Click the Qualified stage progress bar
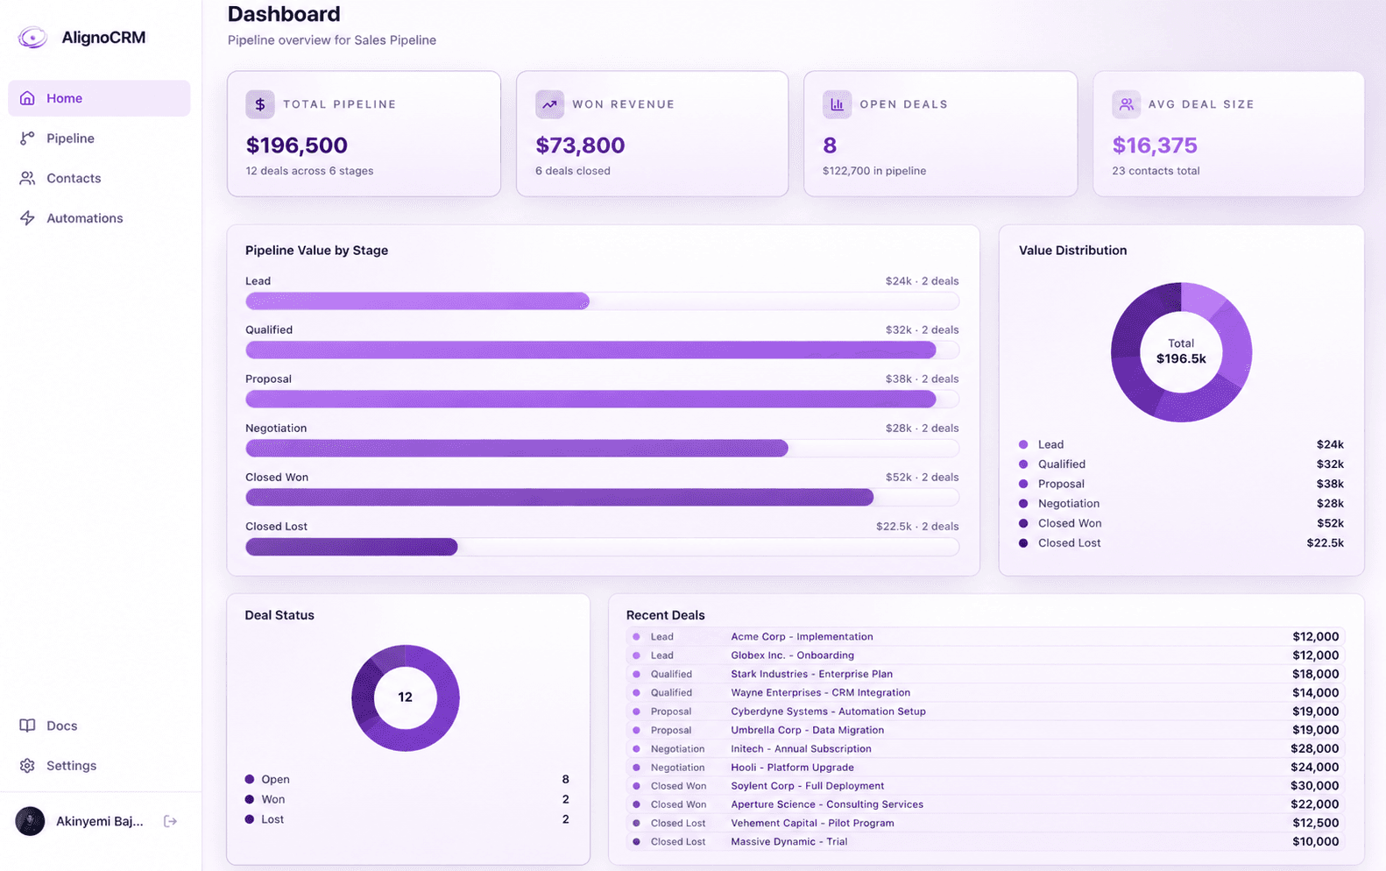 click(602, 351)
